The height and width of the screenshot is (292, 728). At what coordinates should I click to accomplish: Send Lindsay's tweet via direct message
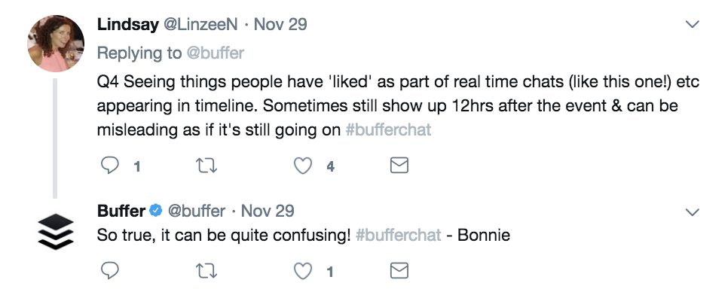point(399,166)
